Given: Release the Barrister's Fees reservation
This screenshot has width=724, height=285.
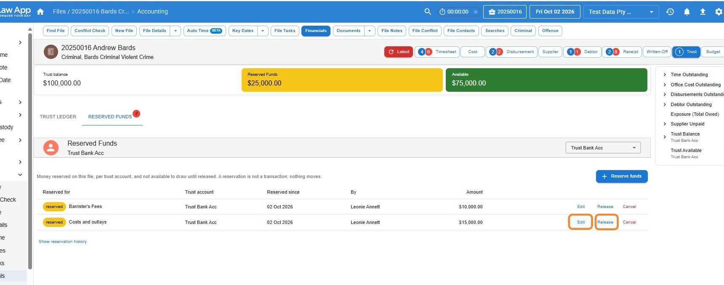Looking at the screenshot, I should [x=605, y=207].
